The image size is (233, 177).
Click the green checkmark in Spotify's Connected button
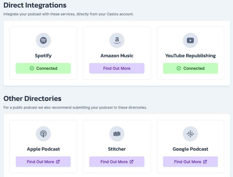click(x=32, y=68)
